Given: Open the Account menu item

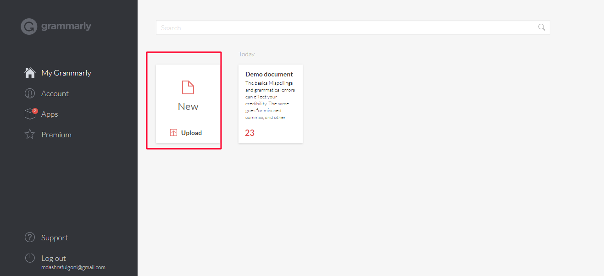Looking at the screenshot, I should (55, 93).
